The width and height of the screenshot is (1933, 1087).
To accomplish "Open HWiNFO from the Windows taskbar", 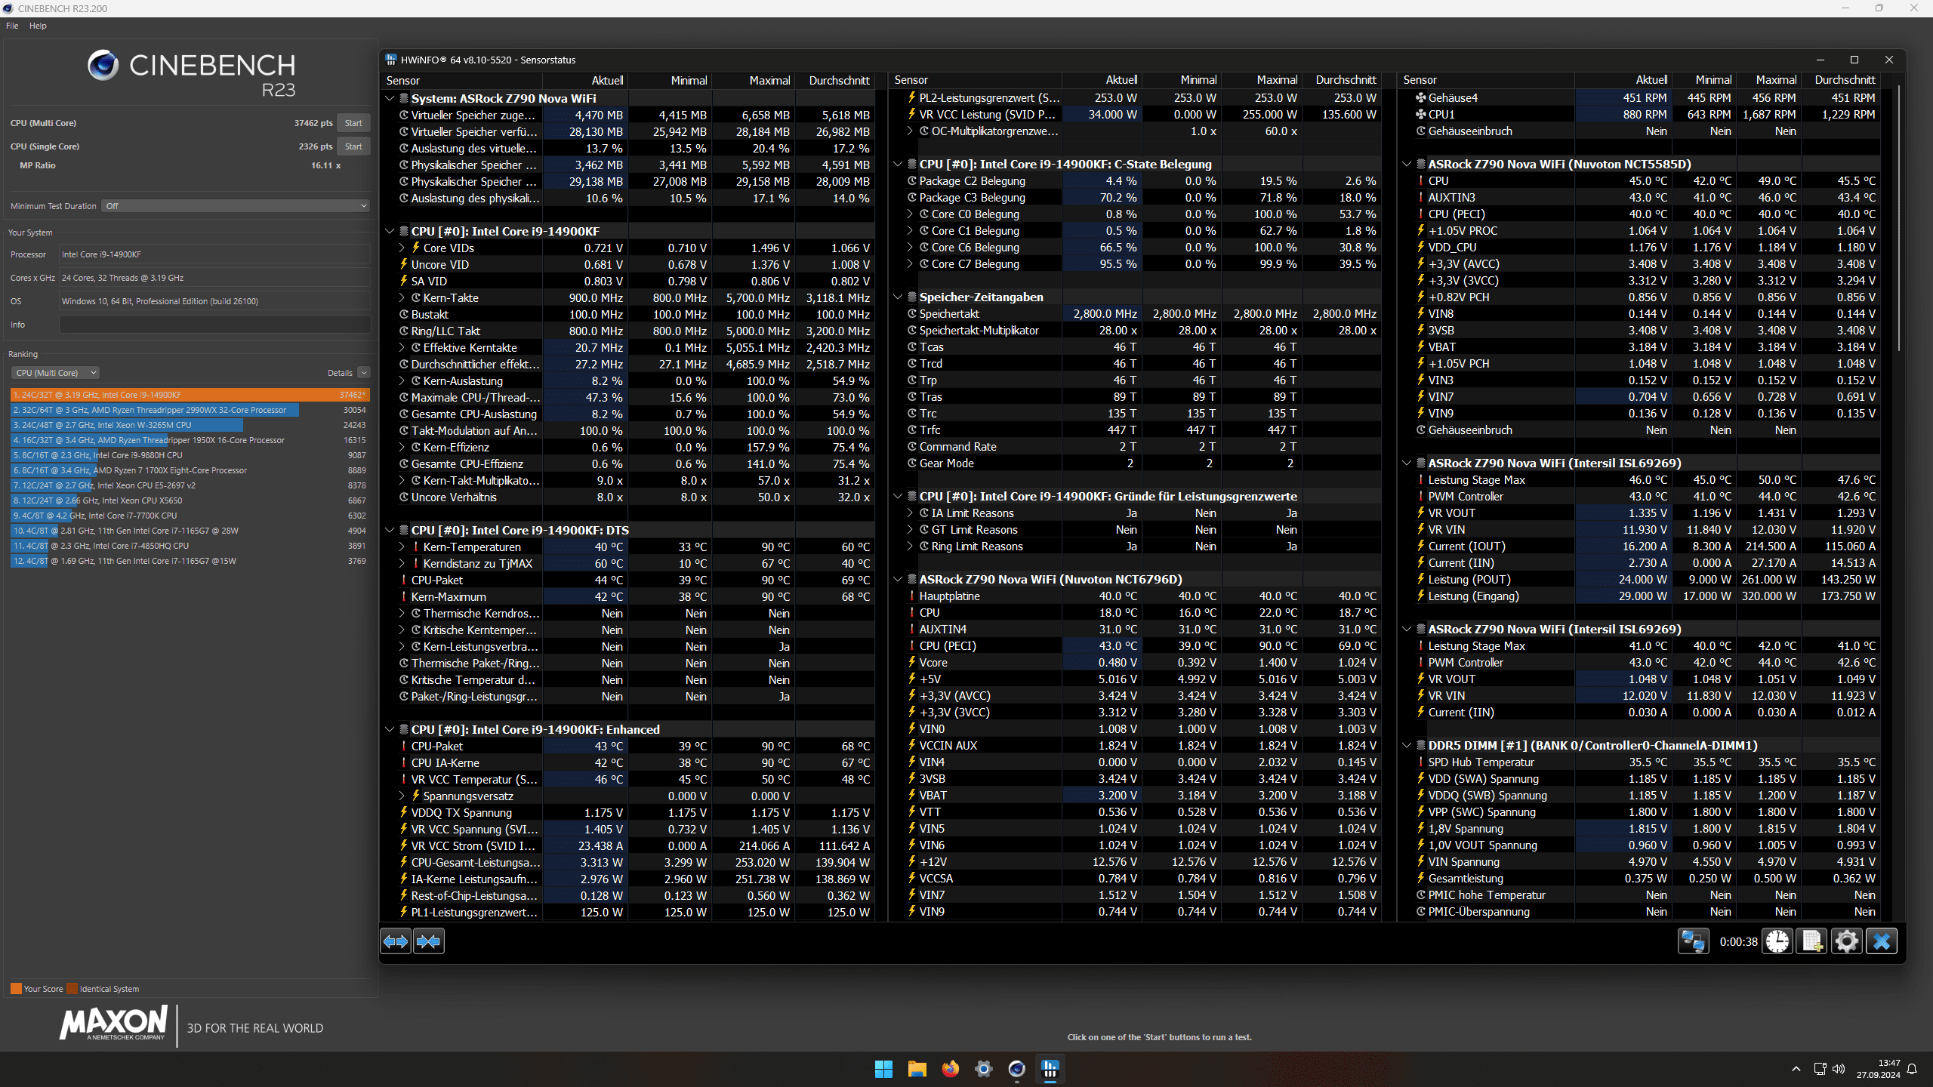I will click(1050, 1069).
